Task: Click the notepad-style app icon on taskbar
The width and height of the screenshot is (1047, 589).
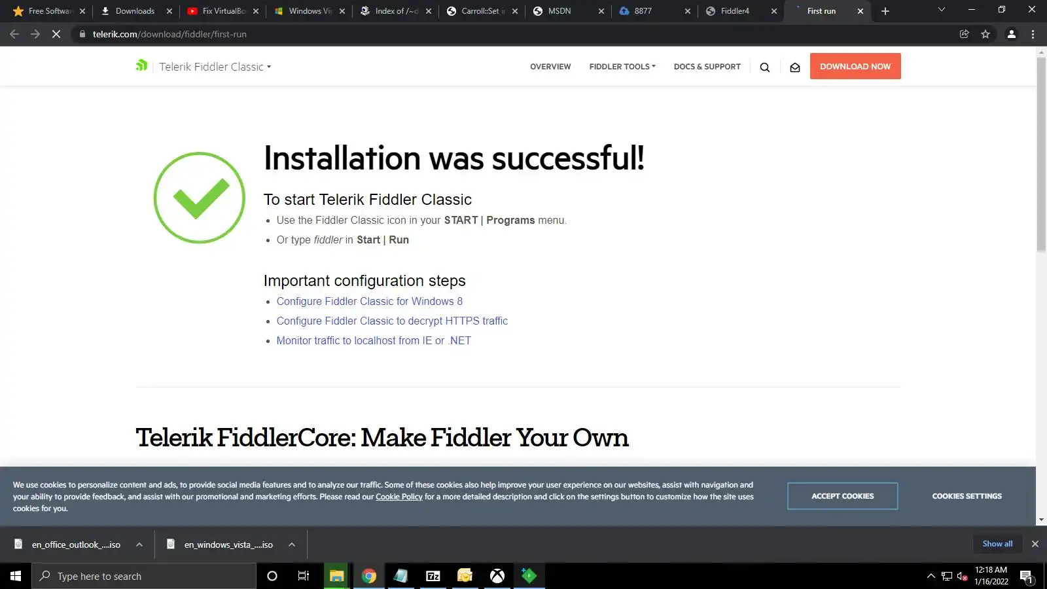Action: [x=400, y=576]
